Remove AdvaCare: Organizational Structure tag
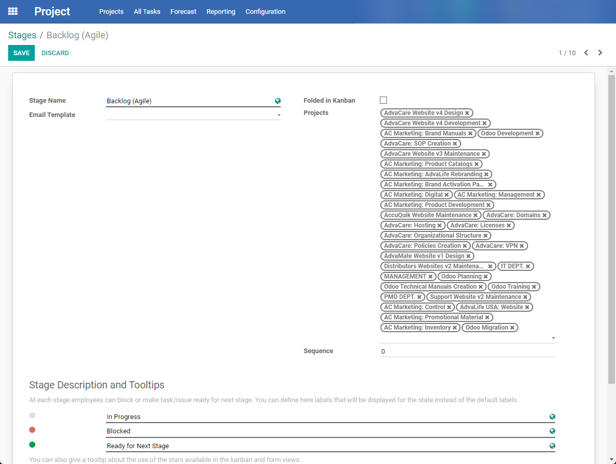This screenshot has height=464, width=616. [486, 236]
